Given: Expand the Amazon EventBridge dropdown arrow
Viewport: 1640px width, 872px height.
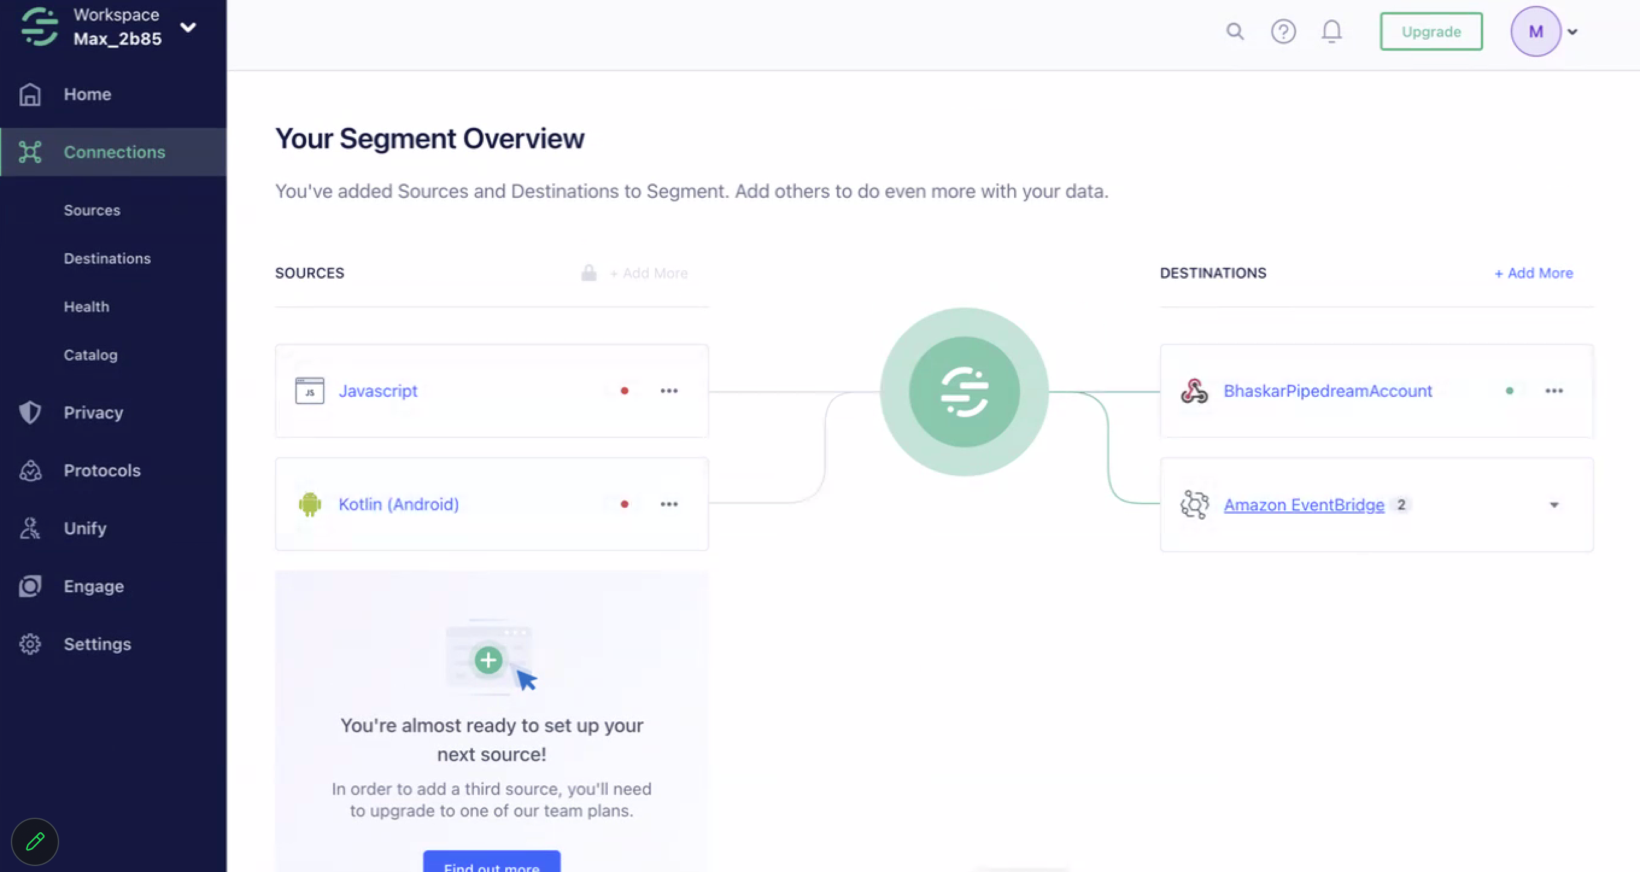Looking at the screenshot, I should pyautogui.click(x=1553, y=505).
